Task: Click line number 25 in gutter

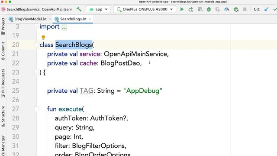Action: [16, 91]
